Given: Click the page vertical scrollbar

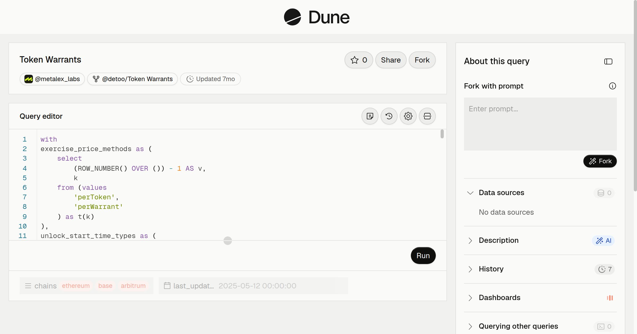Looking at the screenshot, I should coord(635,95).
